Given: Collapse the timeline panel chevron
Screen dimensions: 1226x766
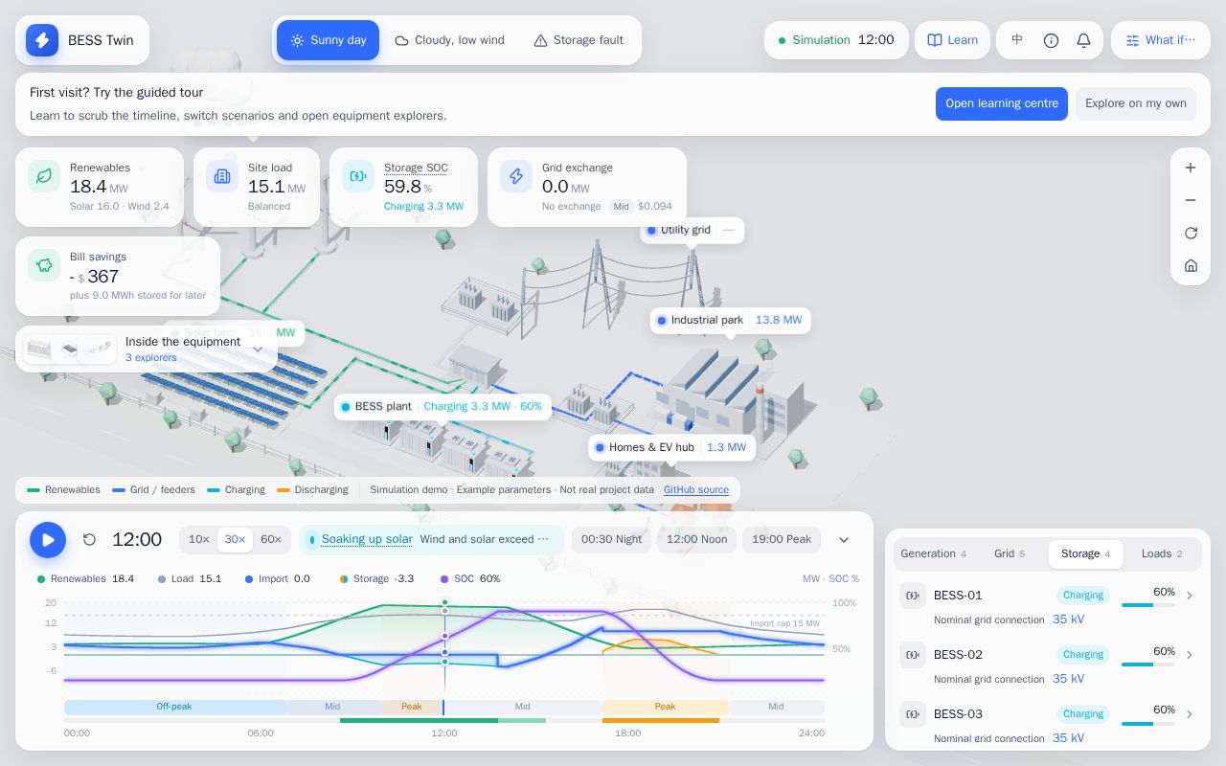Looking at the screenshot, I should click(x=844, y=540).
